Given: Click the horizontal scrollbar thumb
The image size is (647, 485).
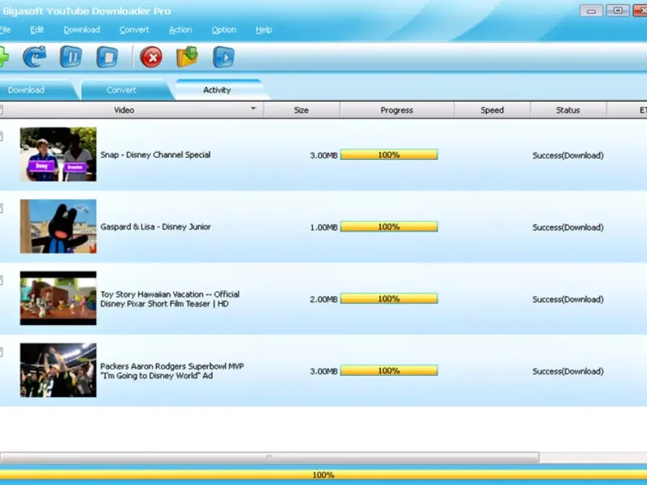Looking at the screenshot, I should click(269, 457).
